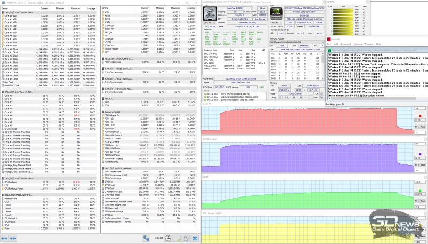Click the ASUS ROG STRIX X299-E GAMING motherboard field
428x244 pixels.
coord(240,78)
